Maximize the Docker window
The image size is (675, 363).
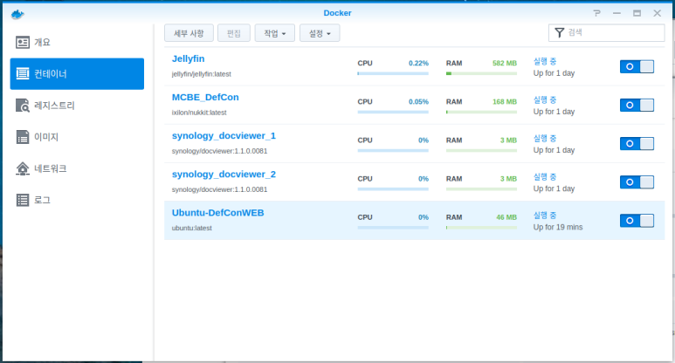[637, 13]
